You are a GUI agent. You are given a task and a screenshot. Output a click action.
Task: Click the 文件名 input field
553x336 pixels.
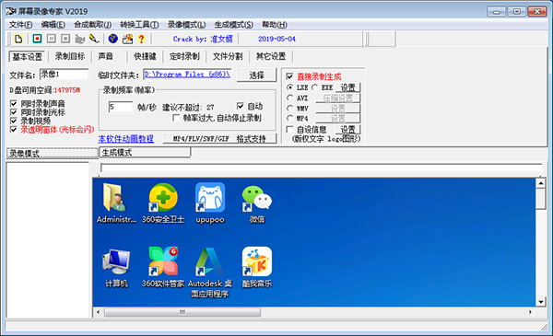pyautogui.click(x=64, y=75)
